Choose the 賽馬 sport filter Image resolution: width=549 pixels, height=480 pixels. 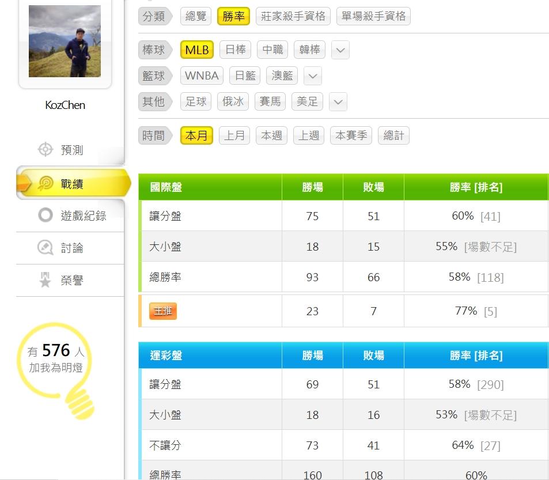pyautogui.click(x=270, y=101)
